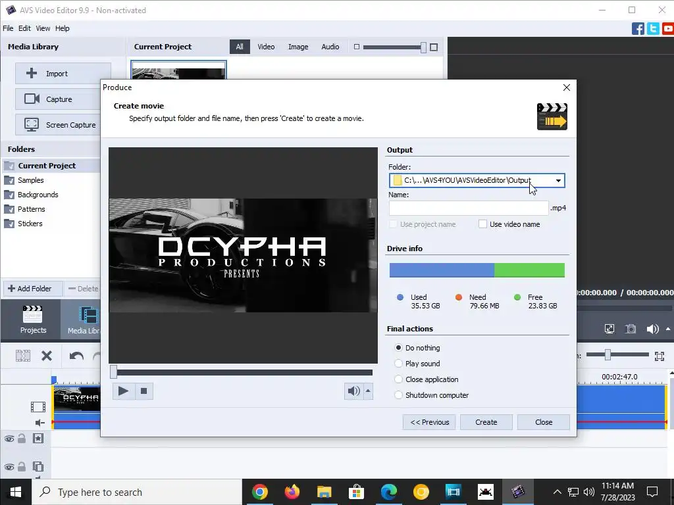Click the zoom-to-fit timeline icon
This screenshot has width=674, height=505.
click(660, 356)
